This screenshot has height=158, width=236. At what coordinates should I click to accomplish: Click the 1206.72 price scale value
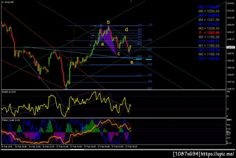230,39
